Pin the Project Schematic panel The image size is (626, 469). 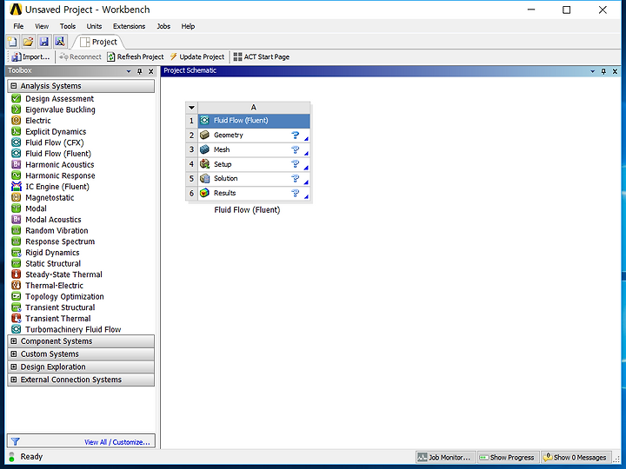click(603, 71)
